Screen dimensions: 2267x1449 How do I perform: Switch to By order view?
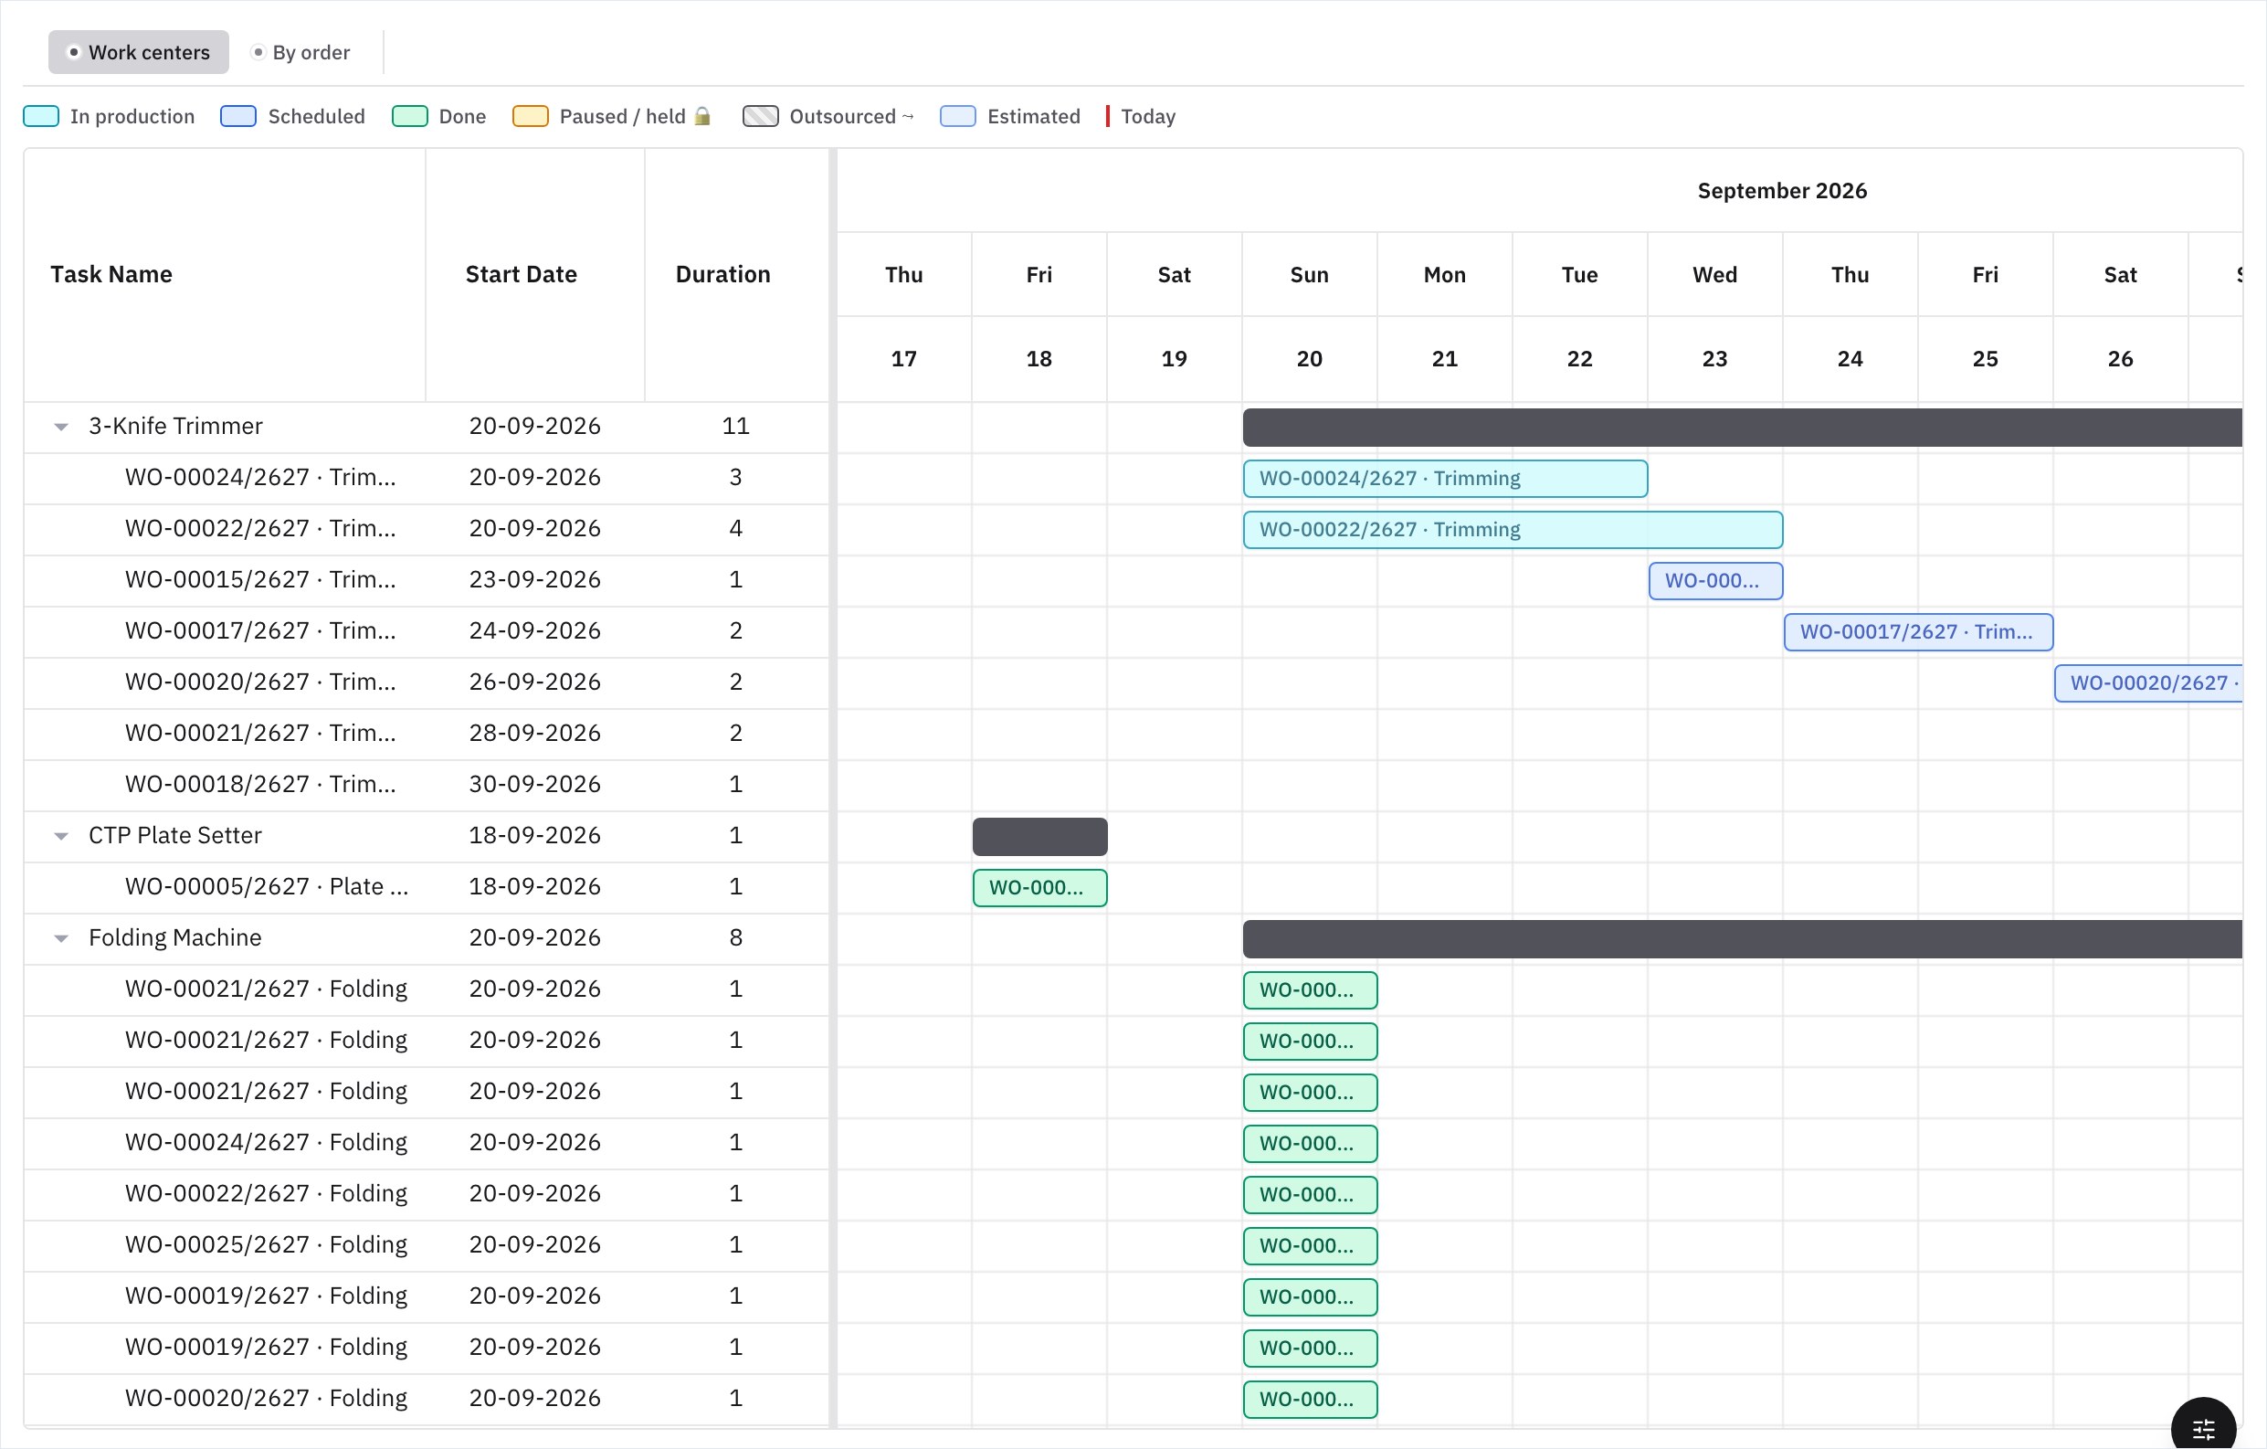pos(301,52)
